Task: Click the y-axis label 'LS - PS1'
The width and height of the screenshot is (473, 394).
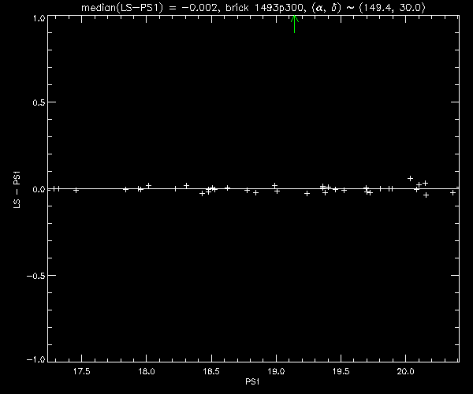Action: coord(17,190)
